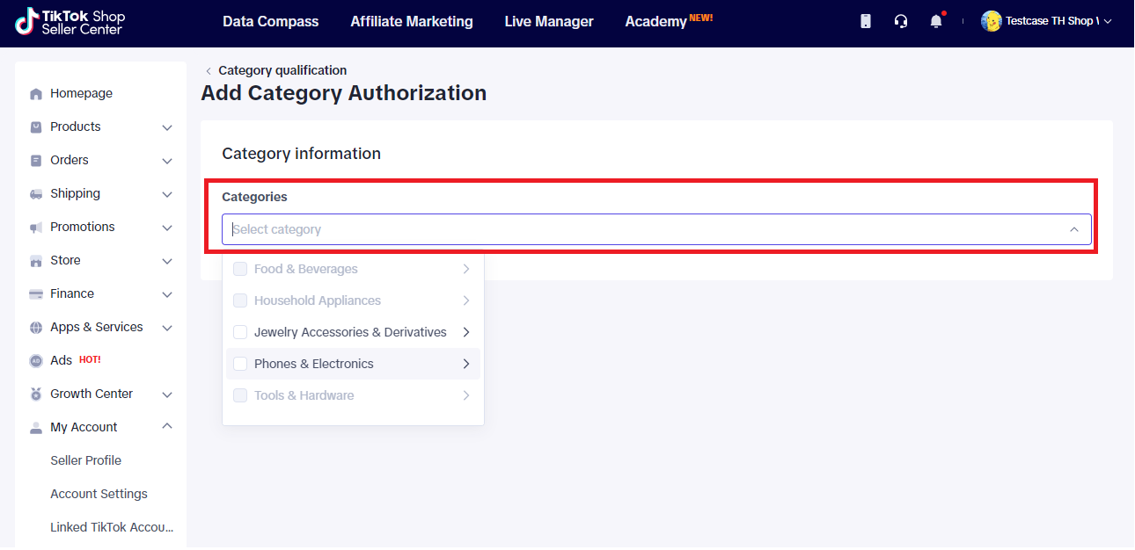Expand Jewelry Accessories & Derivatives subcategories arrow
Image resolution: width=1135 pixels, height=550 pixels.
466,332
